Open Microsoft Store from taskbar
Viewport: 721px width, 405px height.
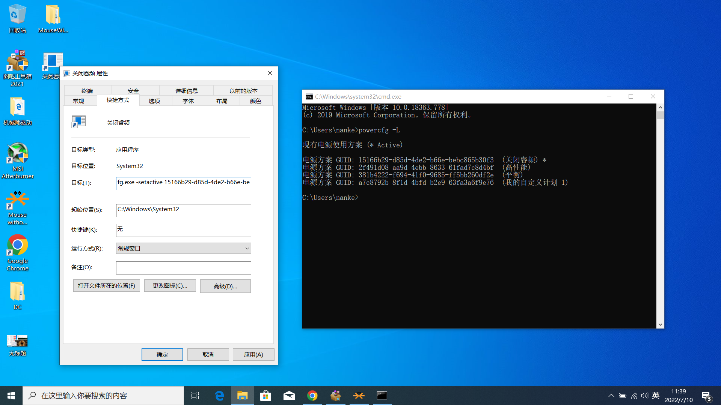click(265, 396)
